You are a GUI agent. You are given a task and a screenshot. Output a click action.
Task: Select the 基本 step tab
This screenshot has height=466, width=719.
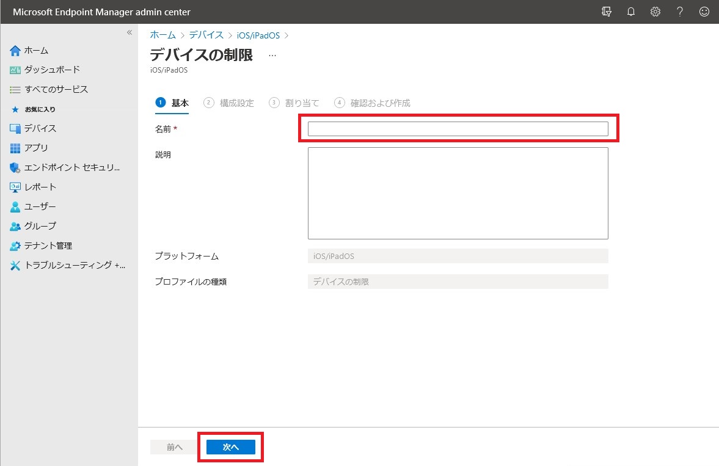(172, 103)
